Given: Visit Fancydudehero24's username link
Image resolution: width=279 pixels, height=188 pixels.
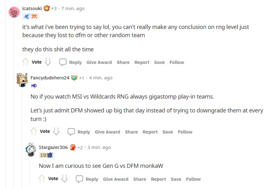Looking at the screenshot, I should pos(50,78).
